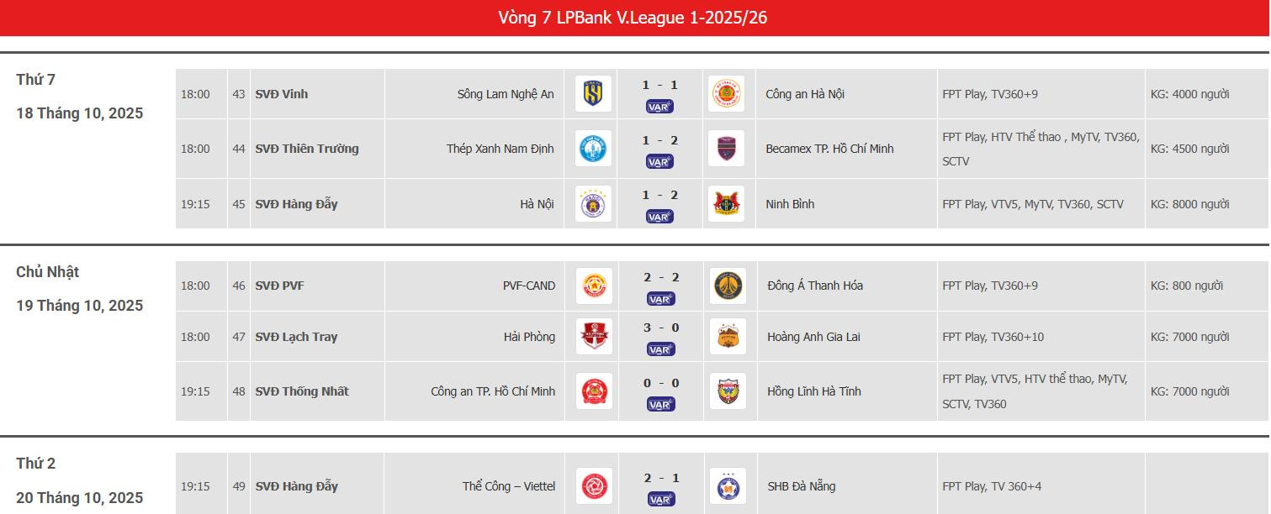Click the Hải Phòng club logo
The width and height of the screenshot is (1271, 514).
coord(593,336)
